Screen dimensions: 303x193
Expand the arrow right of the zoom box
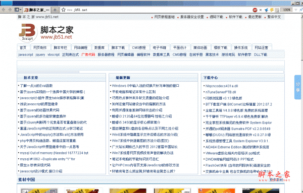[x=295, y=10]
